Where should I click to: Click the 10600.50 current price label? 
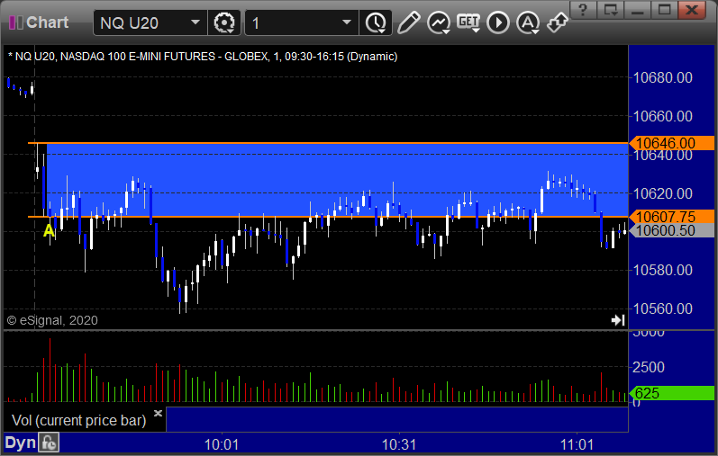pos(672,230)
